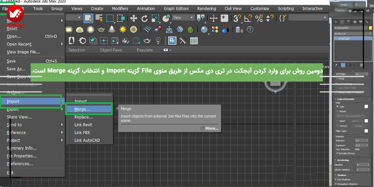The image size is (374, 187).
Task: Click the teapot shaped toolbar icon
Action: [x=101, y=29]
